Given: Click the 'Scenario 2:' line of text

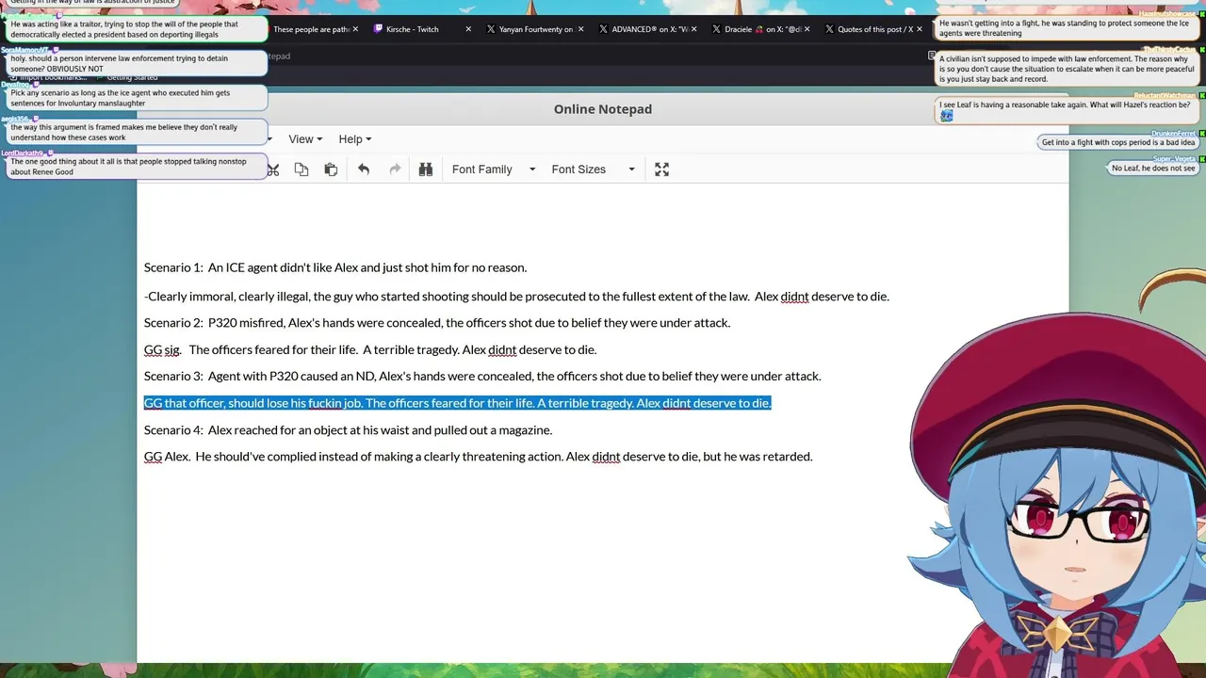Looking at the screenshot, I should pyautogui.click(x=437, y=323).
